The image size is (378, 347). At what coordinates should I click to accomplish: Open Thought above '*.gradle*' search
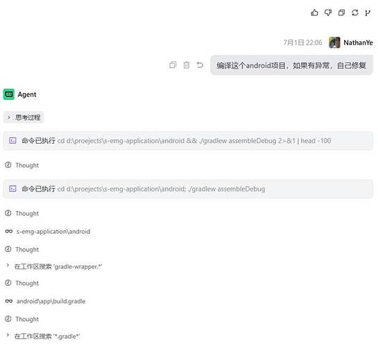[x=22, y=319]
